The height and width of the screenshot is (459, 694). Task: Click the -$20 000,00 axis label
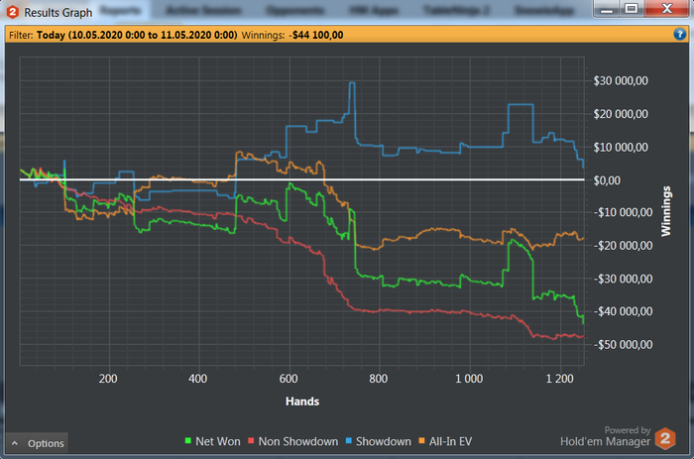click(624, 246)
